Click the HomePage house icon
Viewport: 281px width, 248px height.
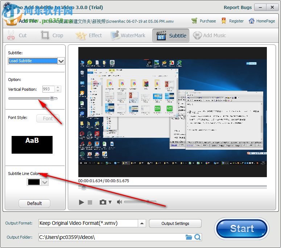click(x=251, y=21)
